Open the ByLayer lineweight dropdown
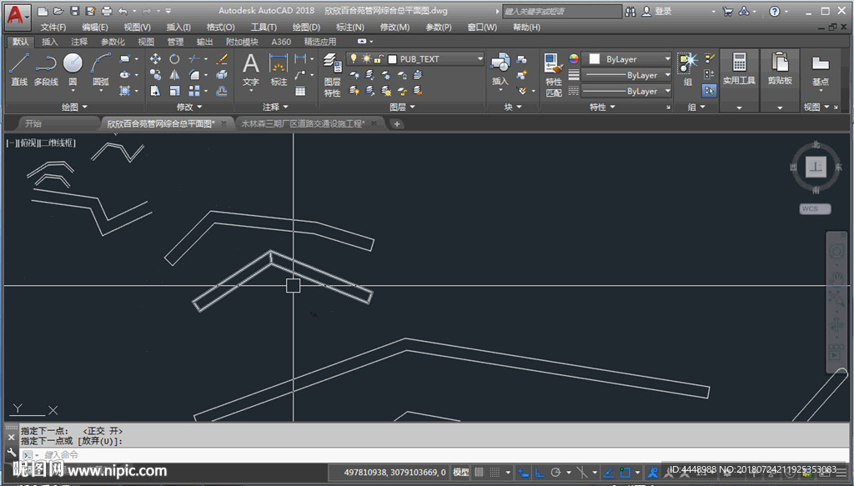The height and width of the screenshot is (486, 854). [627, 75]
